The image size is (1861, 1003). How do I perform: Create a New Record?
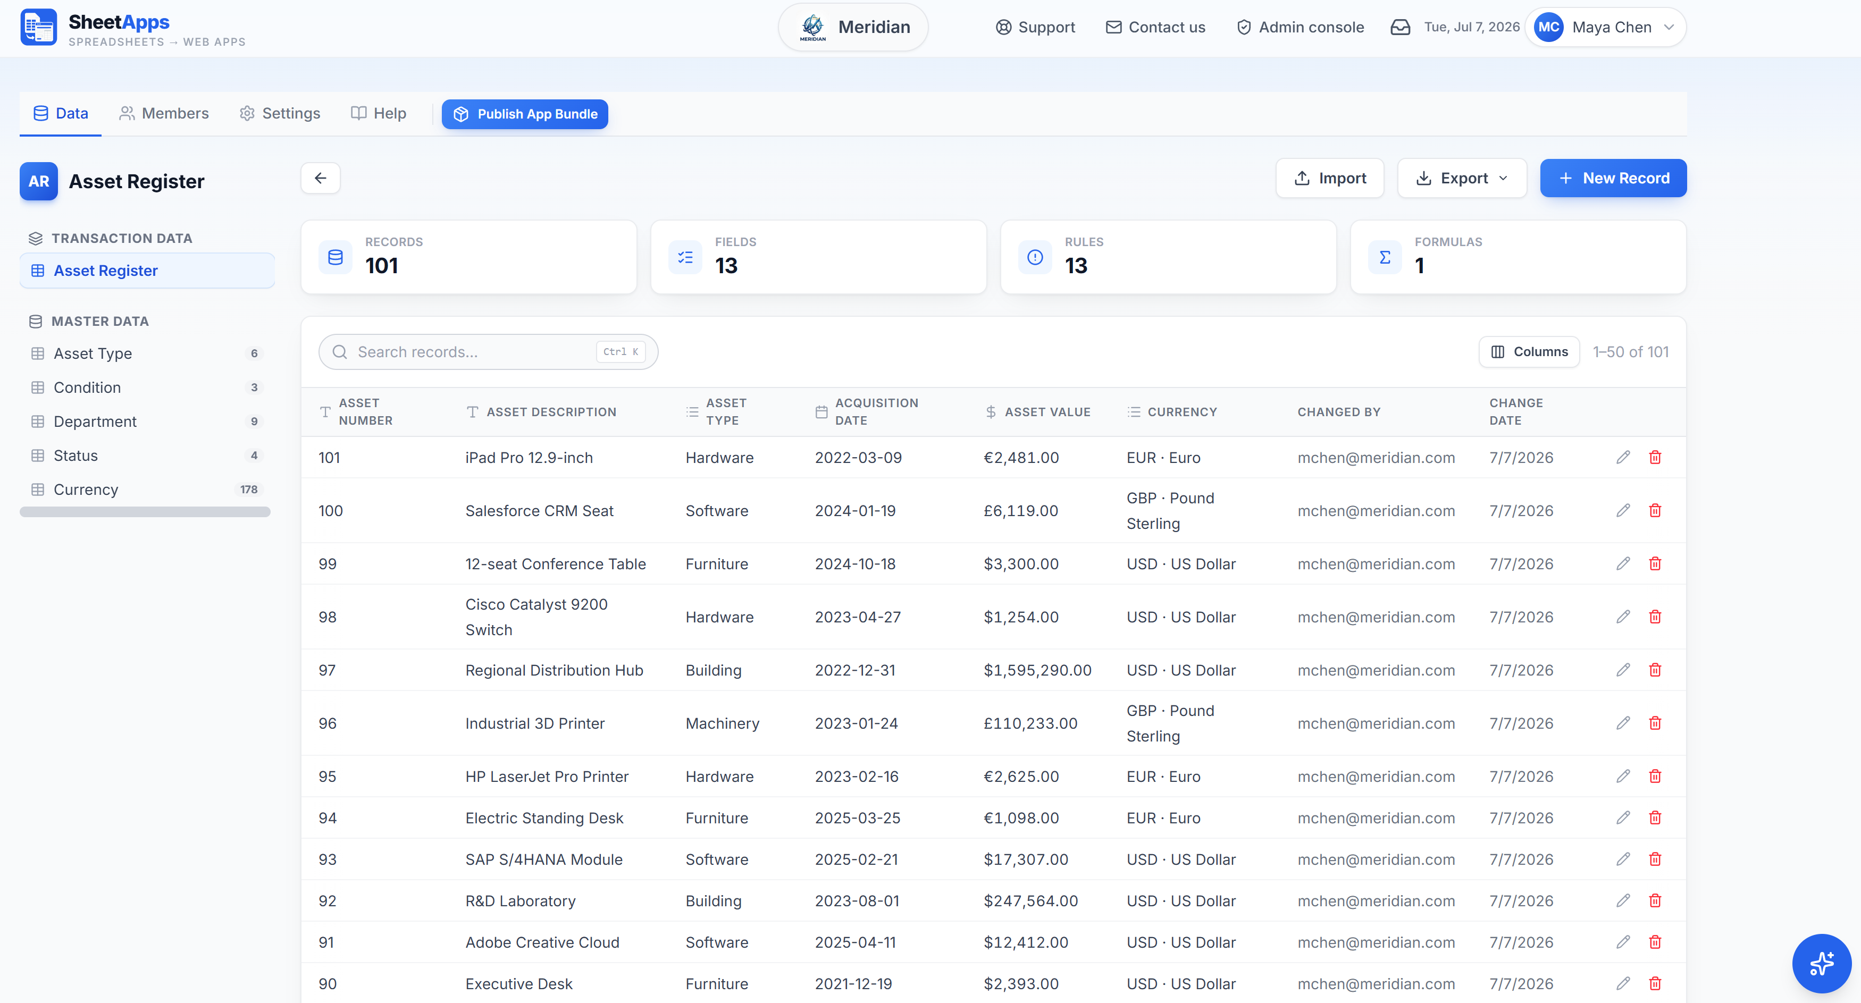pos(1613,179)
